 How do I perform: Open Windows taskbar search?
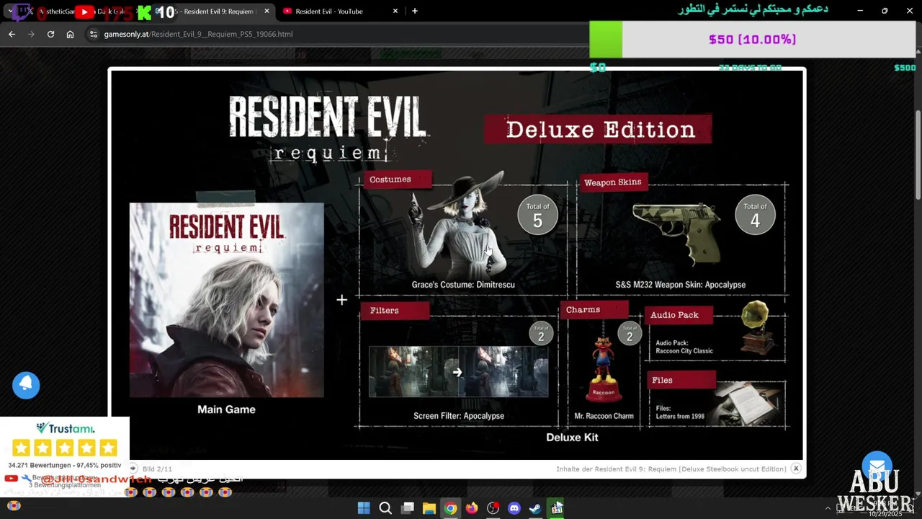pyautogui.click(x=385, y=508)
